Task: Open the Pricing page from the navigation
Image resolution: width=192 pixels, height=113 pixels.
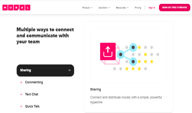Action: [138, 8]
